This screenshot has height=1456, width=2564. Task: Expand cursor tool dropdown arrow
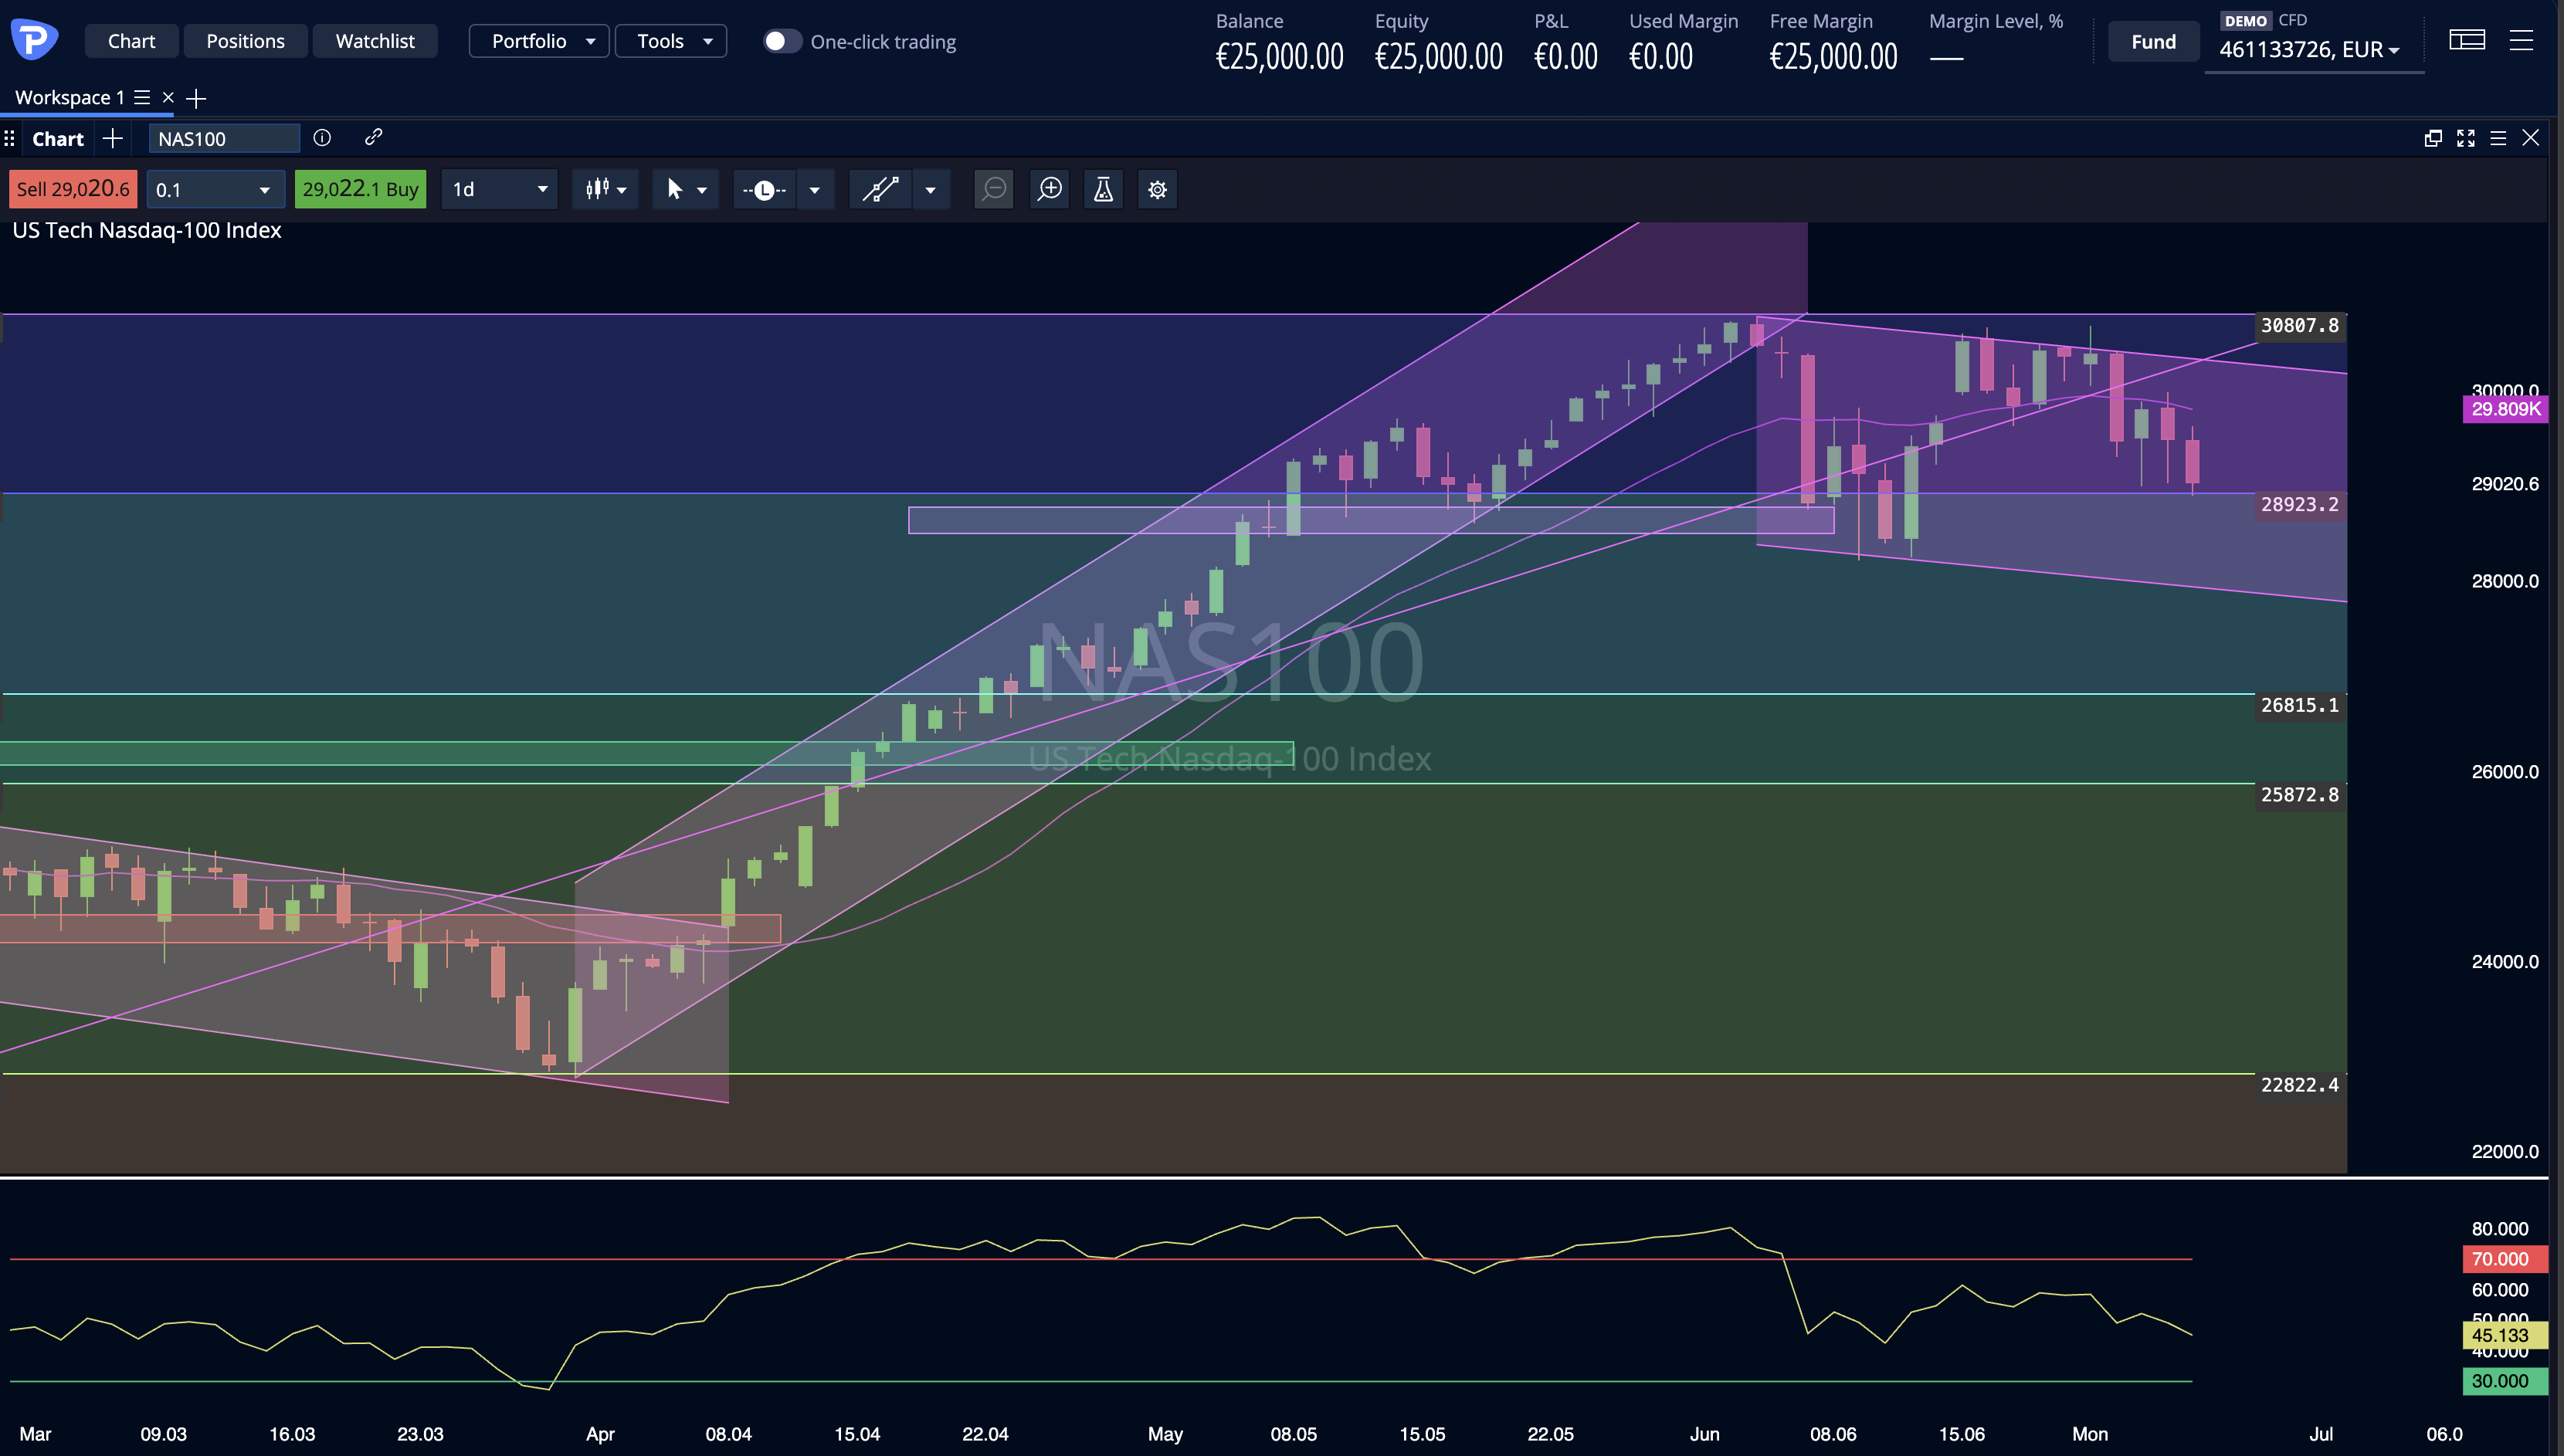702,190
